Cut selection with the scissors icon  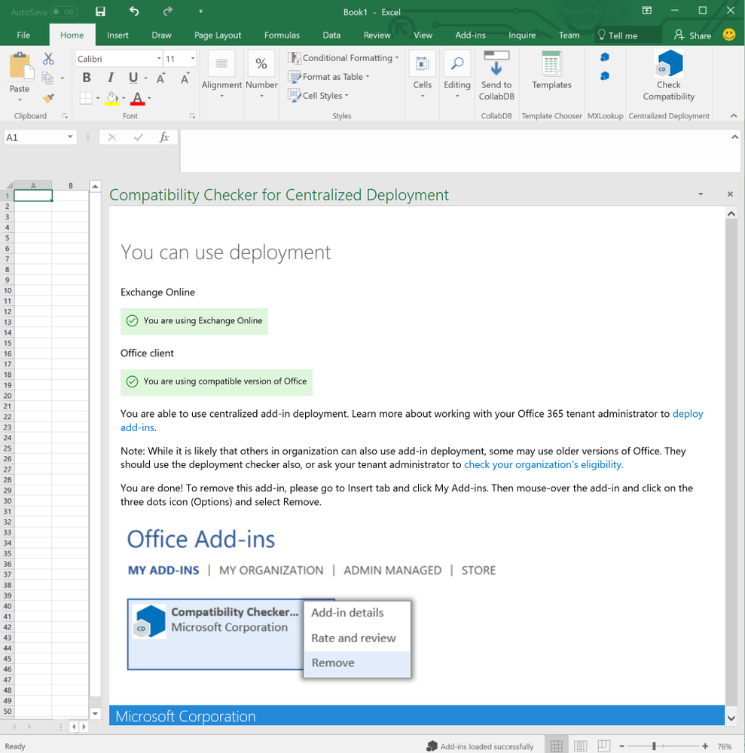point(48,59)
